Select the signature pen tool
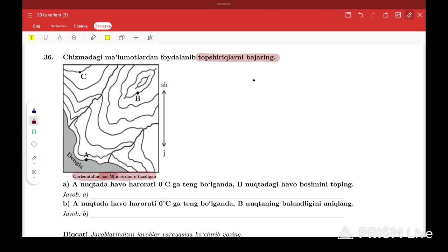Viewport: 448px width, 252px height. click(x=150, y=37)
